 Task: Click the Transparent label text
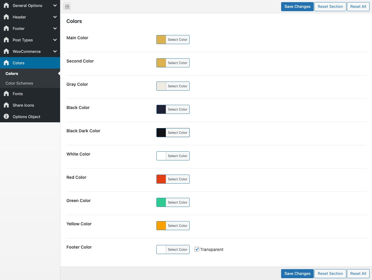(212, 249)
